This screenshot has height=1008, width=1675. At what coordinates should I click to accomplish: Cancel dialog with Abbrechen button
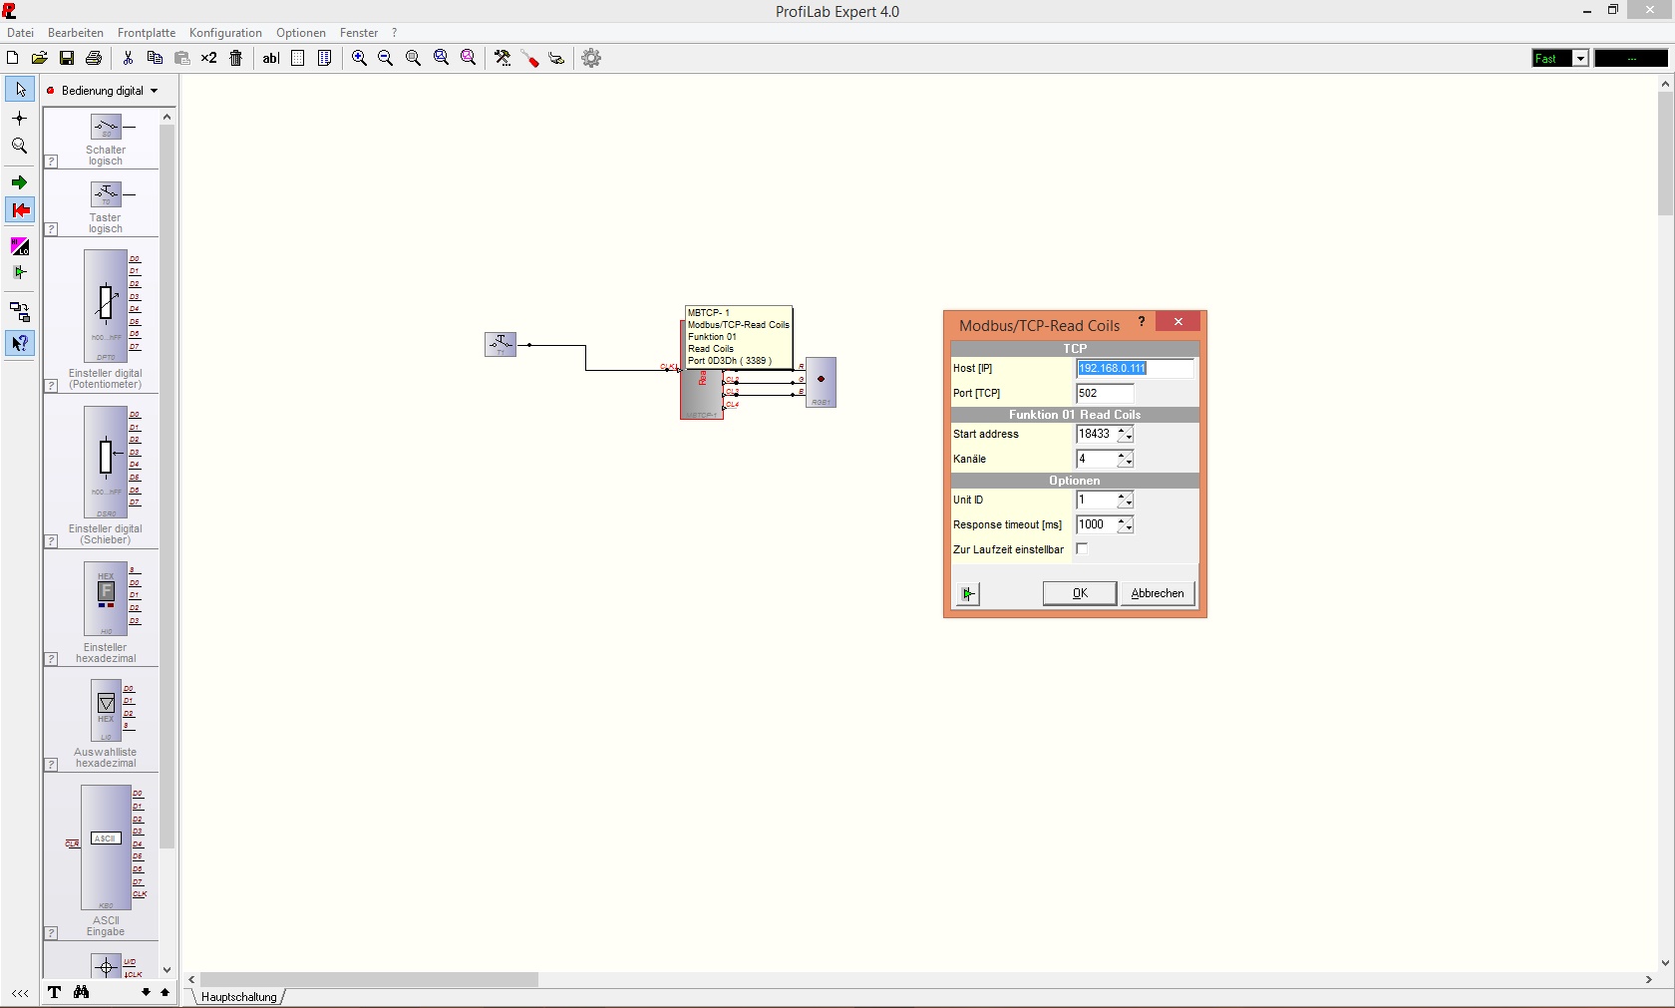click(1158, 593)
